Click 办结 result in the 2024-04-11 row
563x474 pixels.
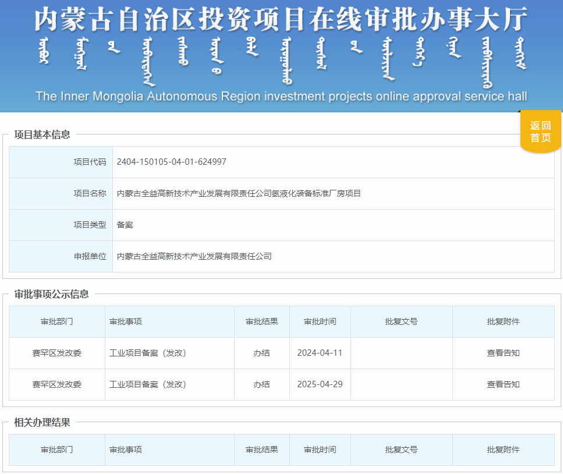coord(261,353)
